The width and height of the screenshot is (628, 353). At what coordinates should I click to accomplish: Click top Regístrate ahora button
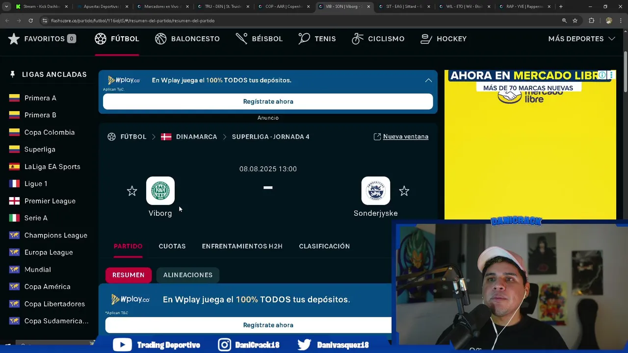[x=268, y=101]
